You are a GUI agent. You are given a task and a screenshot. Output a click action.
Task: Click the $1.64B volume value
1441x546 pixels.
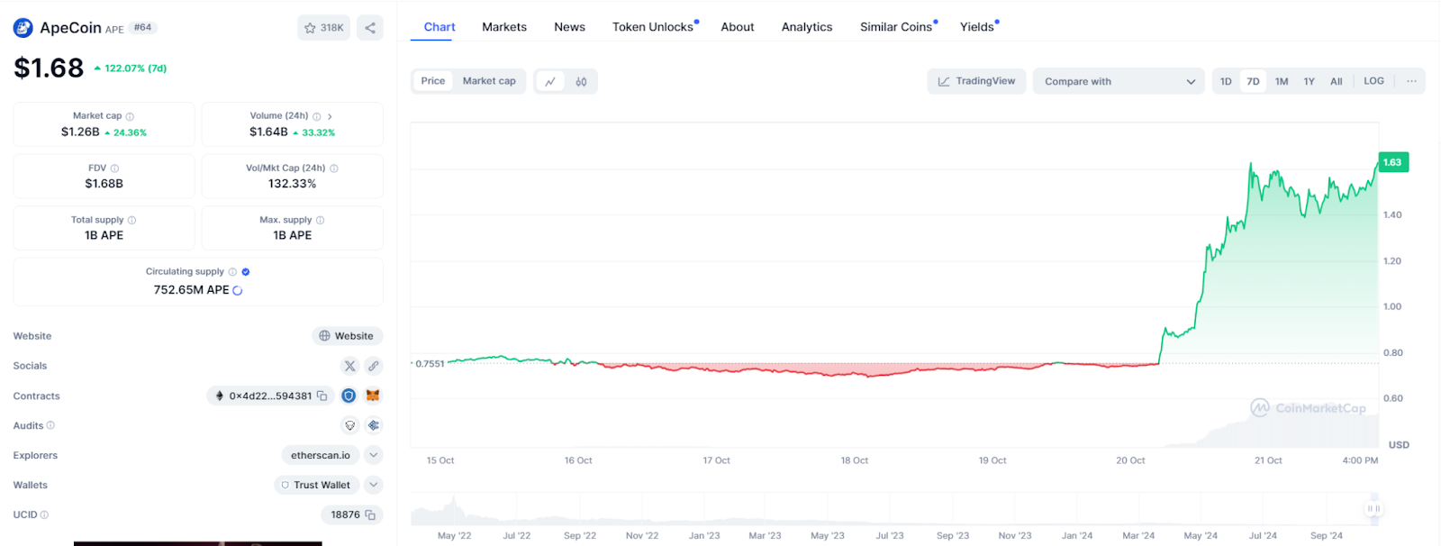268,132
